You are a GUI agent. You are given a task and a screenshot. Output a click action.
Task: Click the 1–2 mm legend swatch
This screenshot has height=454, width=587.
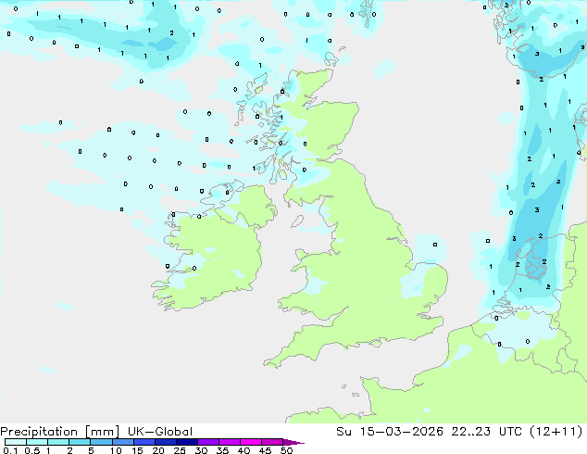tap(58, 442)
